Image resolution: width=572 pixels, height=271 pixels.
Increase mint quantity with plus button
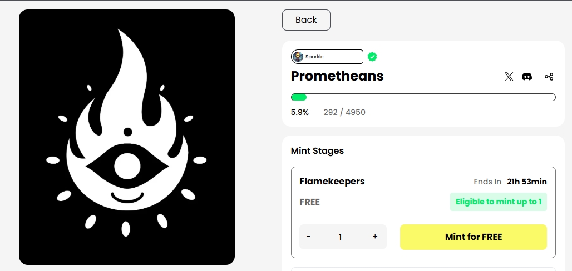coord(375,237)
